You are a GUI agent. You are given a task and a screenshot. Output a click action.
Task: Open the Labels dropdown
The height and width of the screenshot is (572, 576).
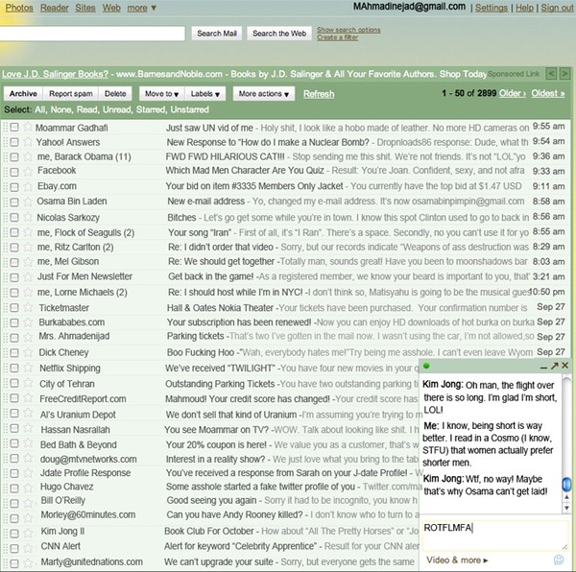[x=205, y=94]
